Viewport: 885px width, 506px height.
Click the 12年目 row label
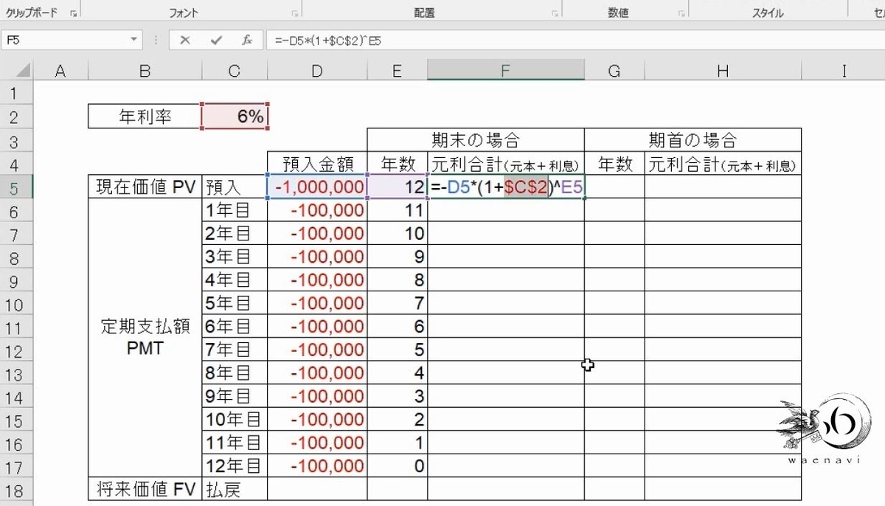pyautogui.click(x=235, y=466)
